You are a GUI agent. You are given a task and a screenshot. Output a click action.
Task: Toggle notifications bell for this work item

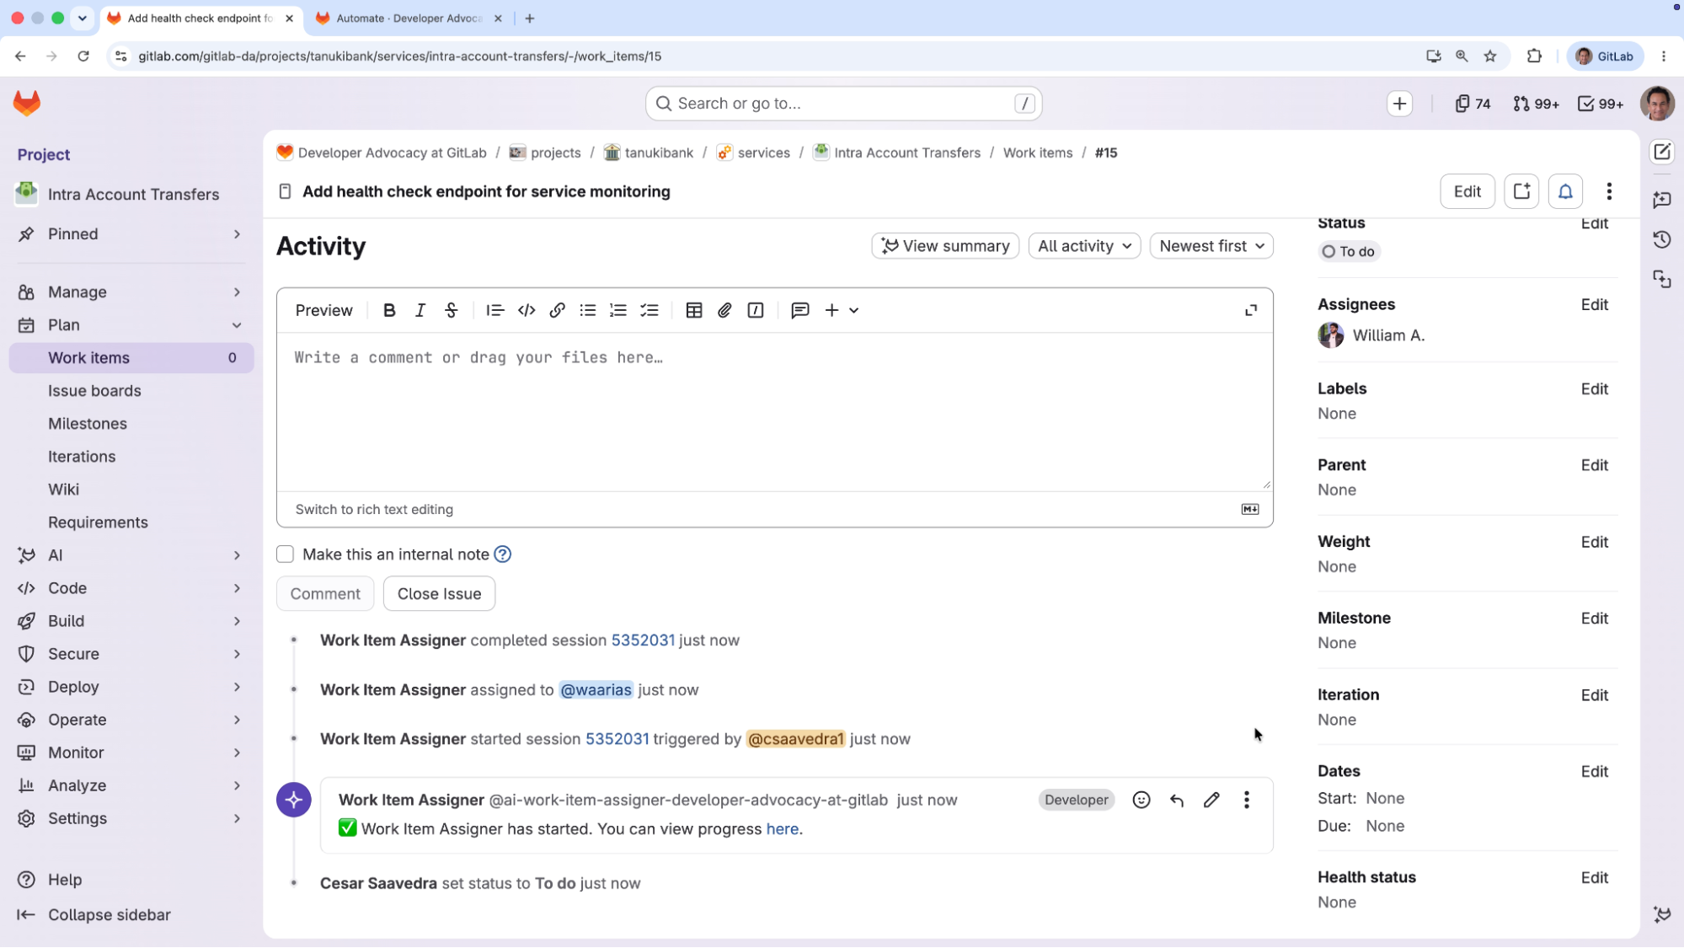coord(1565,192)
